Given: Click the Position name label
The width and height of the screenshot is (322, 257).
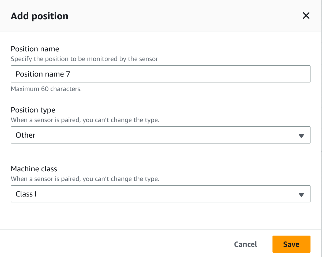Looking at the screenshot, I should point(35,49).
